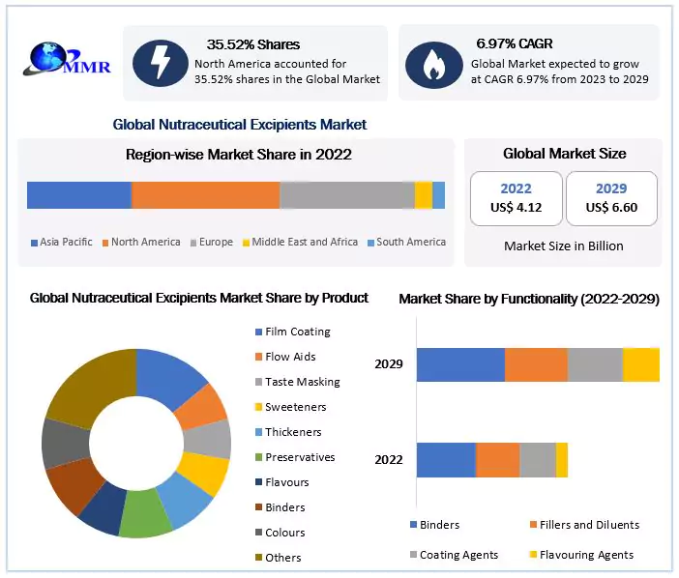Click the Europe gray bar segment
Screen dimensions: 679x578
(346, 194)
